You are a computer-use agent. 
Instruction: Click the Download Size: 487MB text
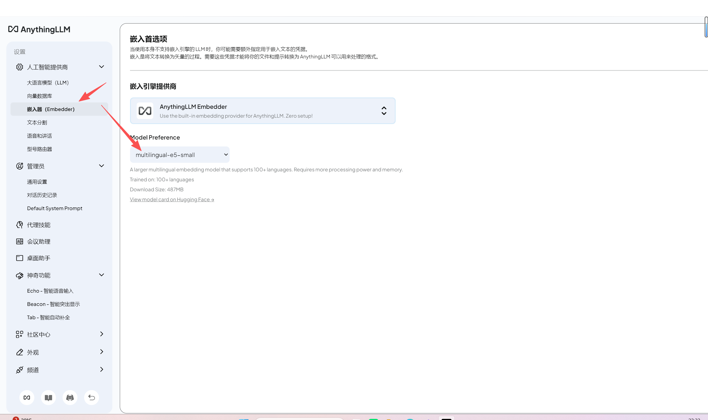(x=157, y=190)
